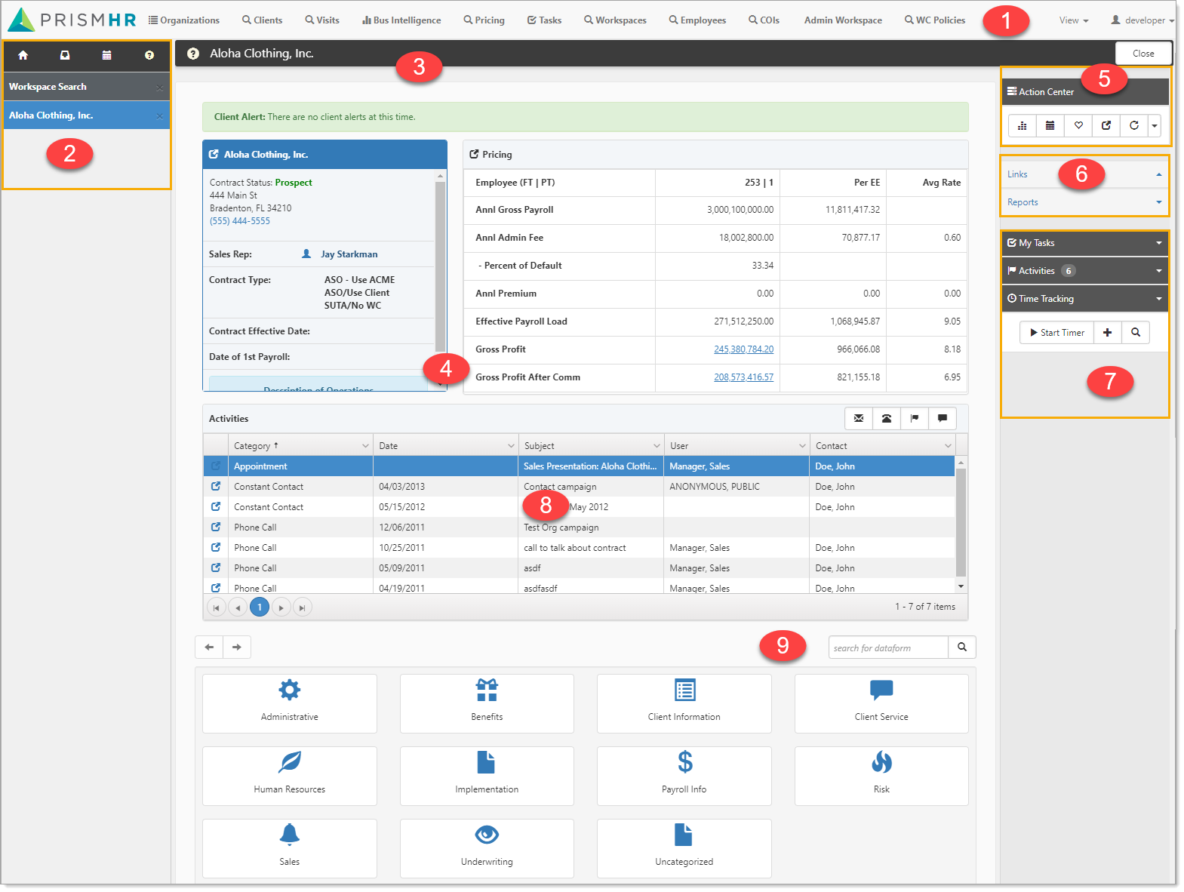This screenshot has width=1184, height=892.
Task: Open the inbox icon in workspace sidebar
Action: [x=65, y=55]
